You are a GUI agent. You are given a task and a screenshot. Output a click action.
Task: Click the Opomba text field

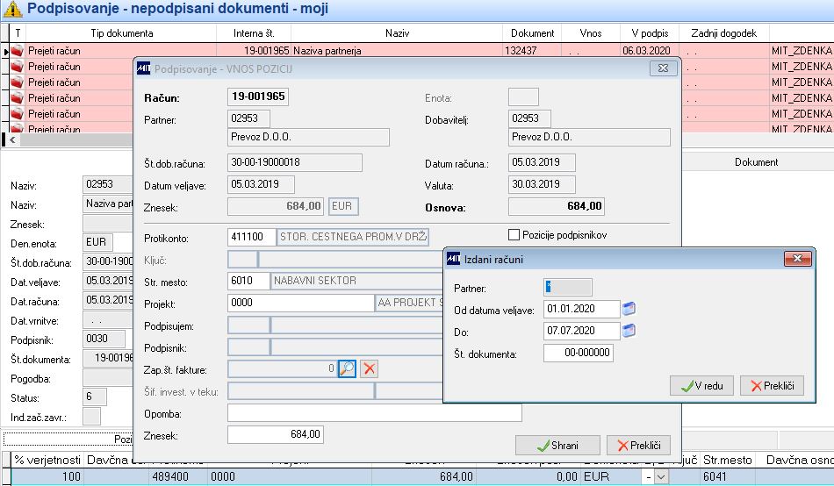375,413
